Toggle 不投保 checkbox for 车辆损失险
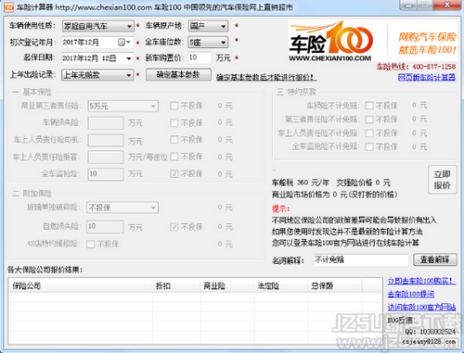 click(x=174, y=123)
